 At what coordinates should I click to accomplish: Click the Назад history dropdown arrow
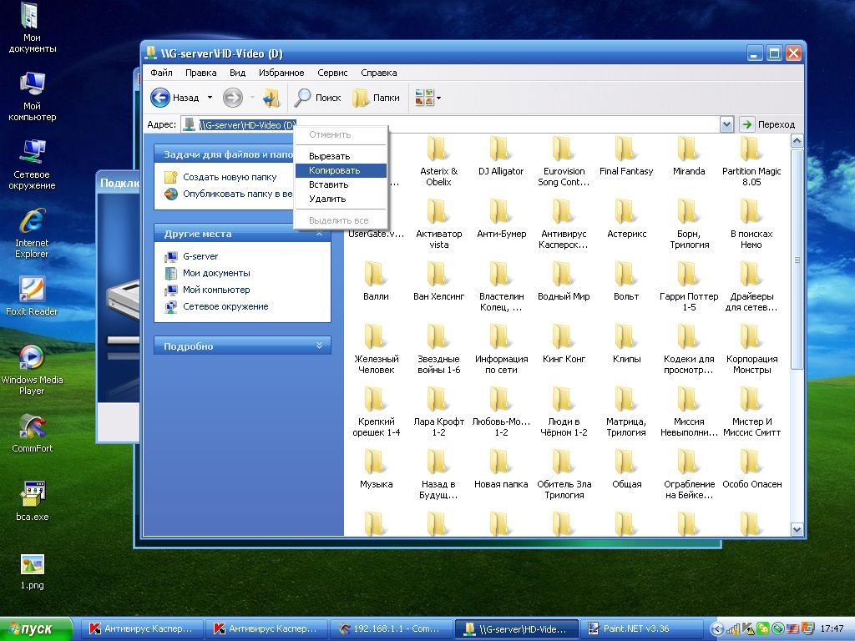210,98
